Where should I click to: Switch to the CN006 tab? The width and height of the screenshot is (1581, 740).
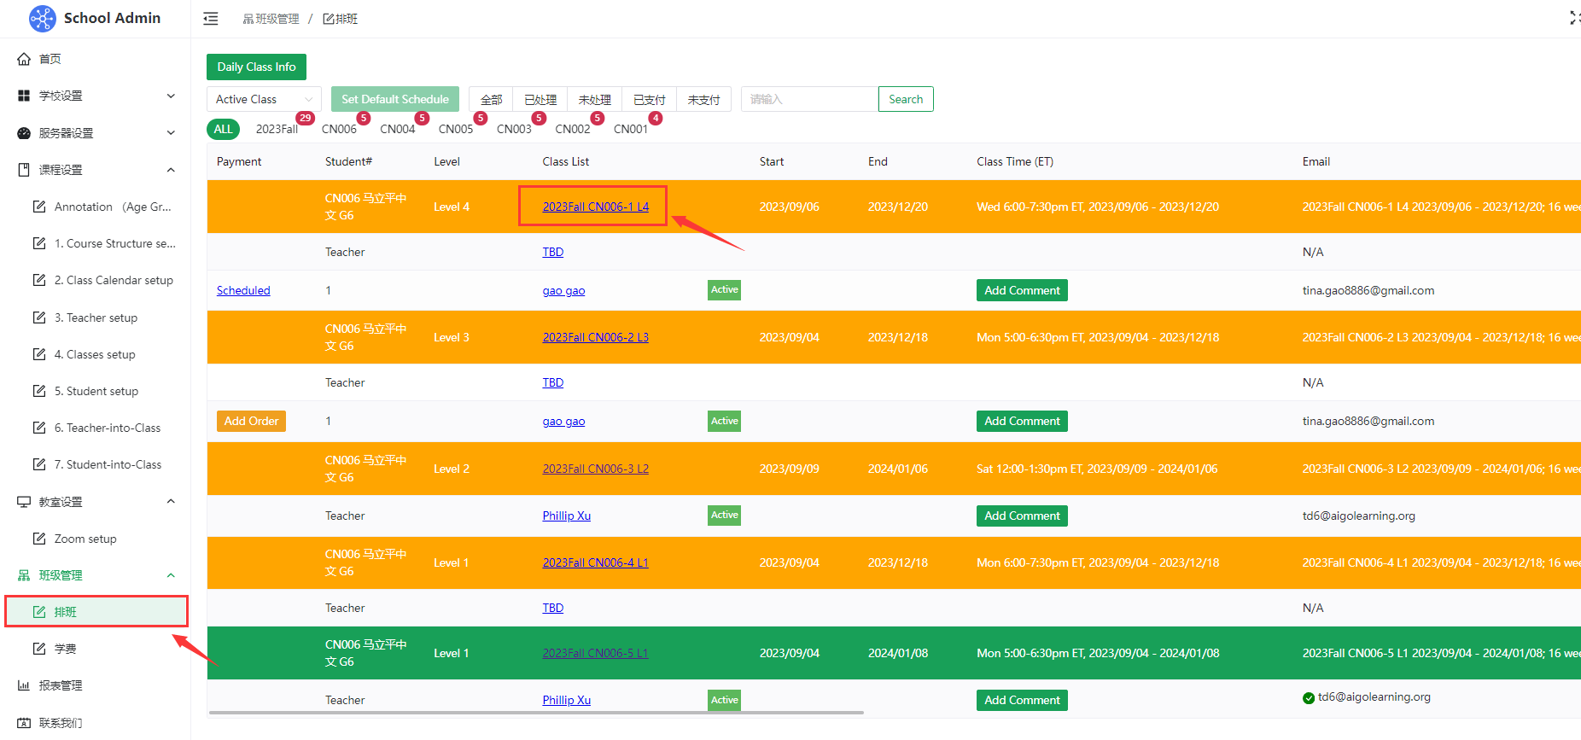(x=339, y=129)
